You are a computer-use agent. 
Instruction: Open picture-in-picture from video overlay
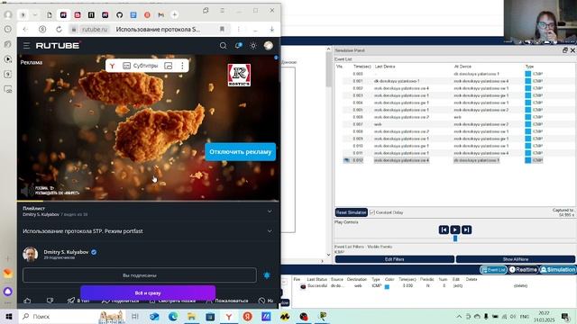pyautogui.click(x=169, y=66)
